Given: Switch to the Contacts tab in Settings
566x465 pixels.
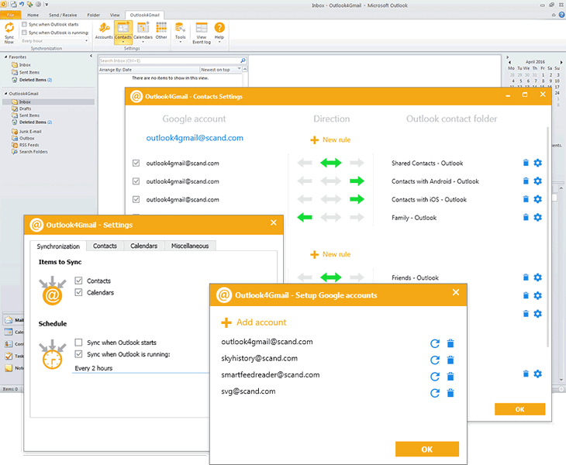Looking at the screenshot, I should 105,246.
